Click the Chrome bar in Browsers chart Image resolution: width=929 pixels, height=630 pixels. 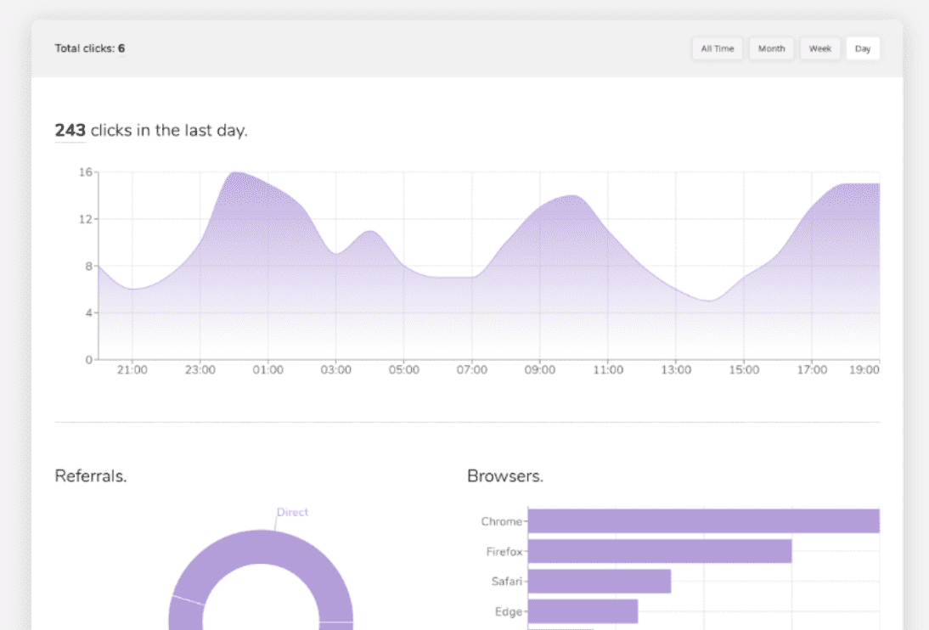tap(703, 521)
